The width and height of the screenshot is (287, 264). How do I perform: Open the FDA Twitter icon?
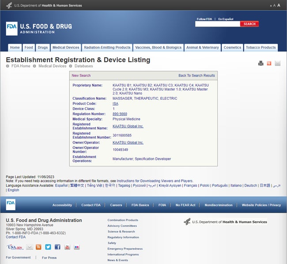click(x=48, y=247)
